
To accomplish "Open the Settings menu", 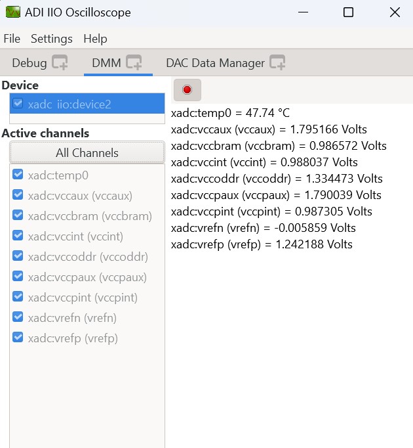I will pyautogui.click(x=52, y=39).
